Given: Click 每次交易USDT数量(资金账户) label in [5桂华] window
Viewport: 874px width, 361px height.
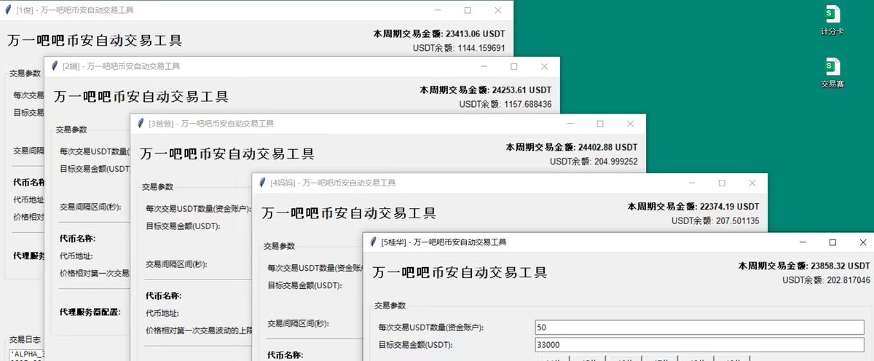Looking at the screenshot, I should point(431,328).
